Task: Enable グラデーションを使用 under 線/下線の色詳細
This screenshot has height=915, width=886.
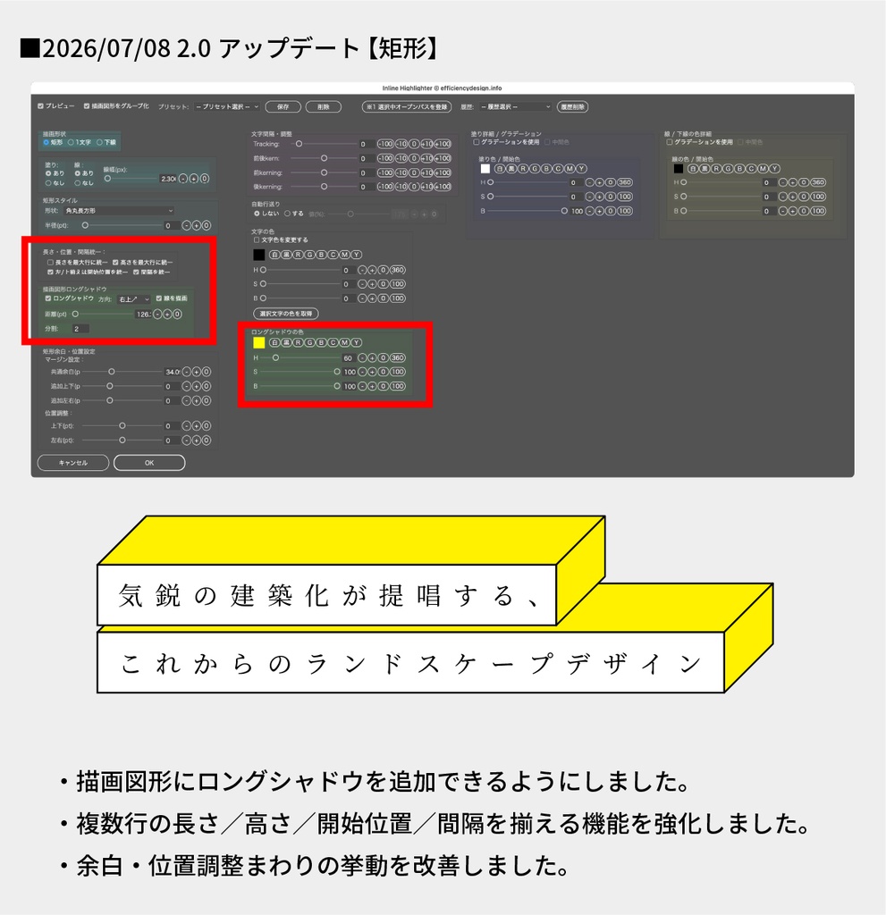Action: click(670, 142)
